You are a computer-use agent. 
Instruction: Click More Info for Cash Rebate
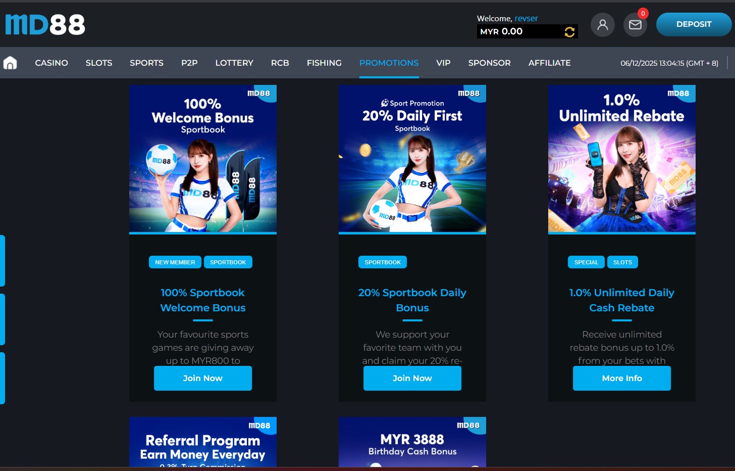point(621,378)
